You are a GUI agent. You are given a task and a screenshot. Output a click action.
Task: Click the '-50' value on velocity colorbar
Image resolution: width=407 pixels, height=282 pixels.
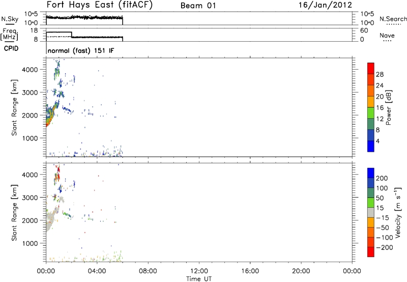383,228
